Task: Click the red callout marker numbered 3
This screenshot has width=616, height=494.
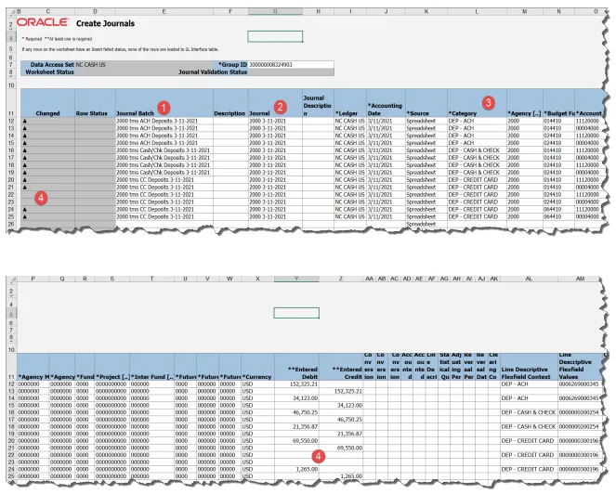Action: click(x=489, y=101)
